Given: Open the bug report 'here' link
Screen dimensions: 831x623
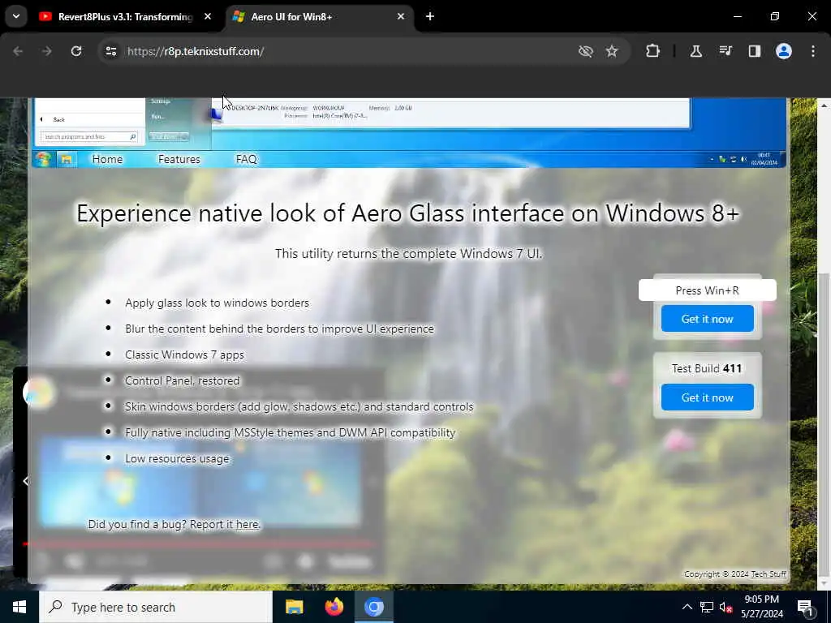Looking at the screenshot, I should (x=247, y=525).
